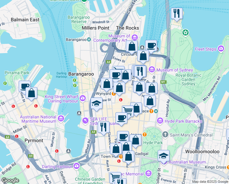Select the M1 motorway shield
The image size is (229, 184).
point(163,82)
